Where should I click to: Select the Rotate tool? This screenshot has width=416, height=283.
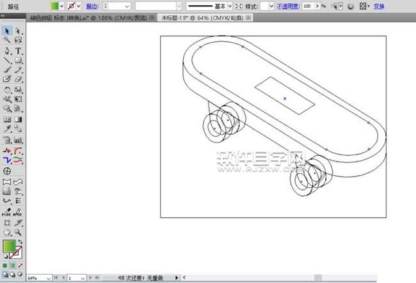click(7, 89)
